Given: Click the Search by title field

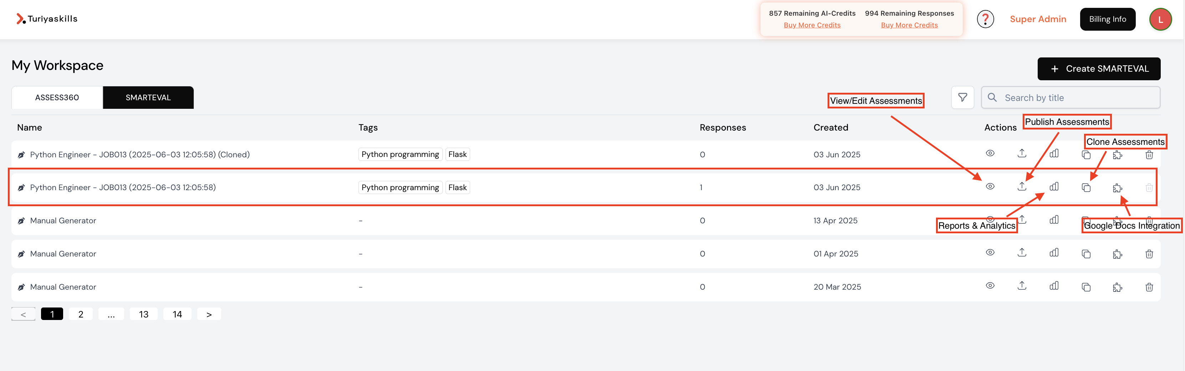Looking at the screenshot, I should [x=1070, y=97].
